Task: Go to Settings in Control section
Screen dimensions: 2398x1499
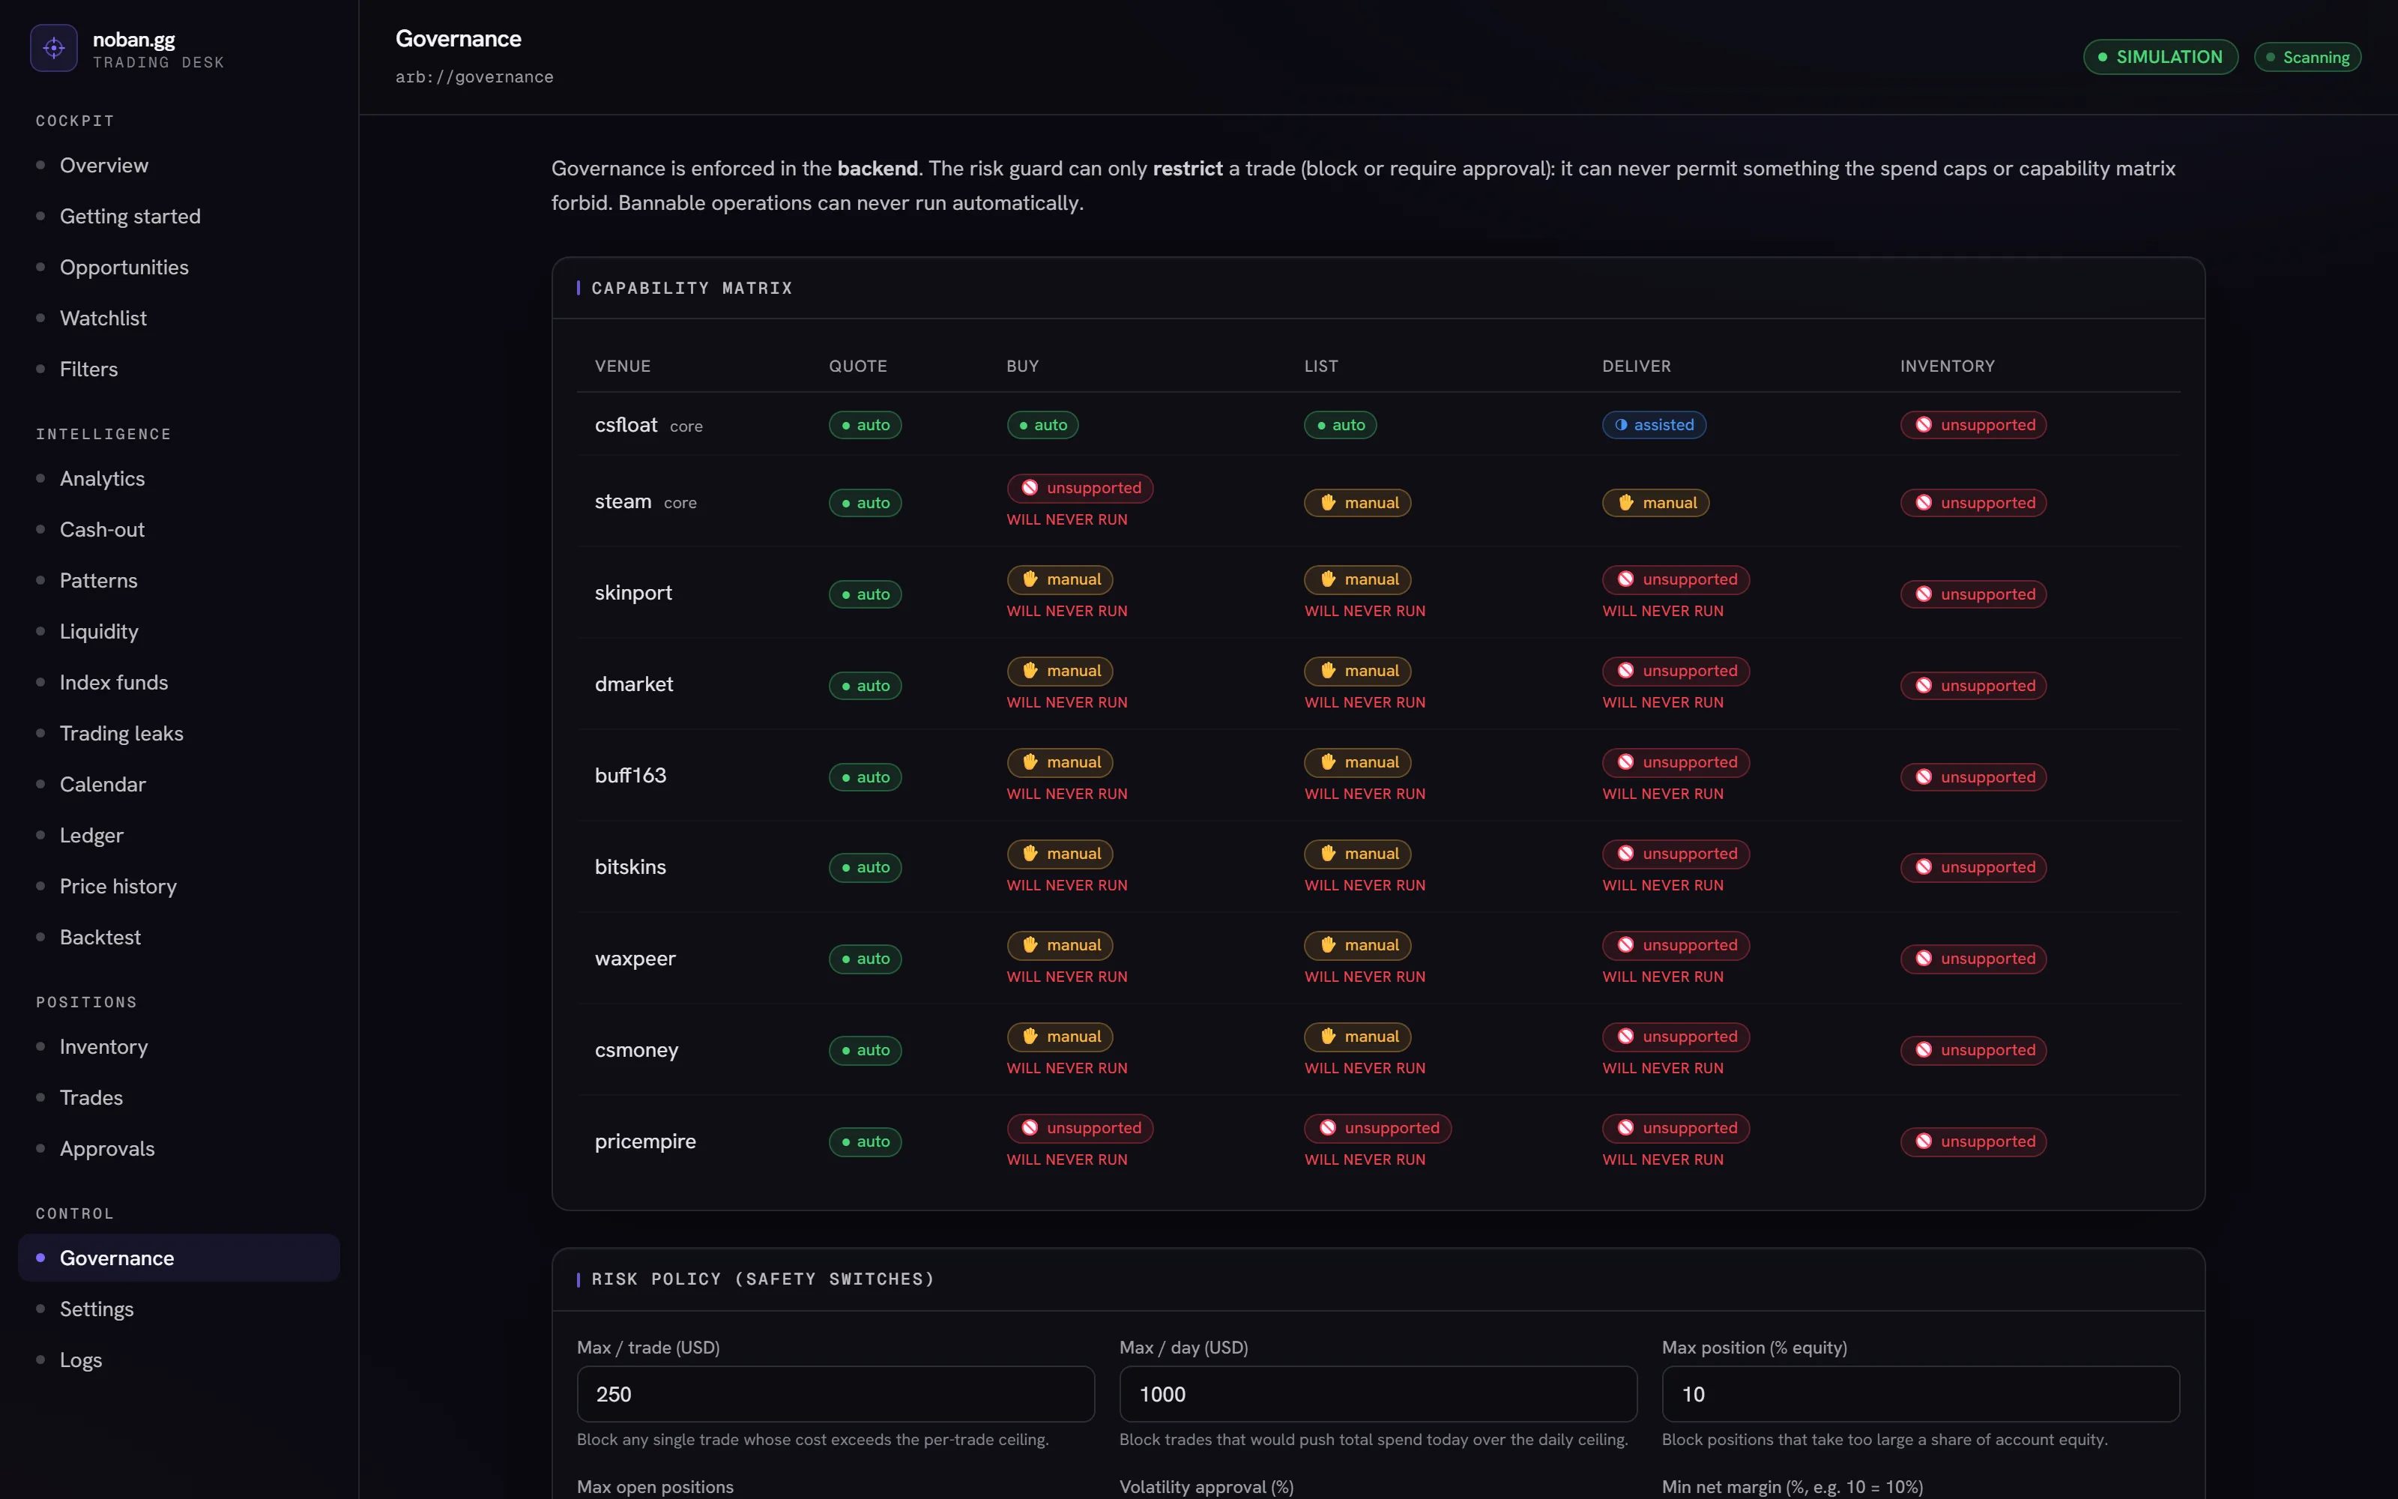Action: (x=96, y=1309)
